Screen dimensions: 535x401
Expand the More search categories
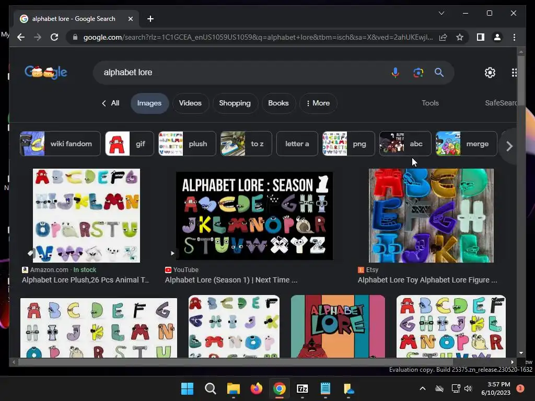[x=318, y=103]
